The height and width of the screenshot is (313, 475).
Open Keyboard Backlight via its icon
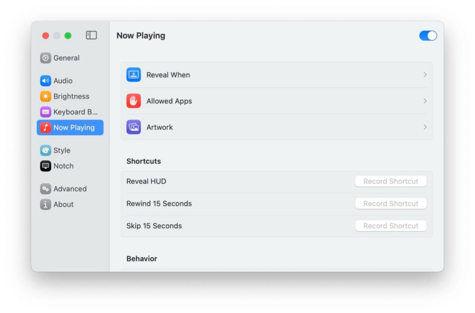tap(45, 112)
